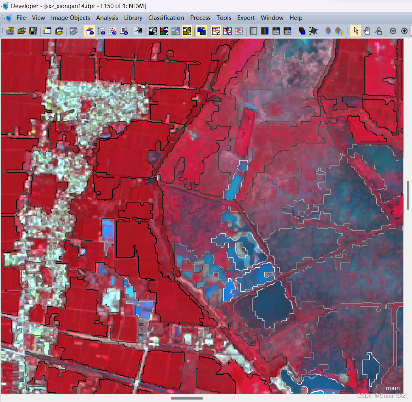Click the 'main' map label
The image size is (412, 402).
click(393, 388)
